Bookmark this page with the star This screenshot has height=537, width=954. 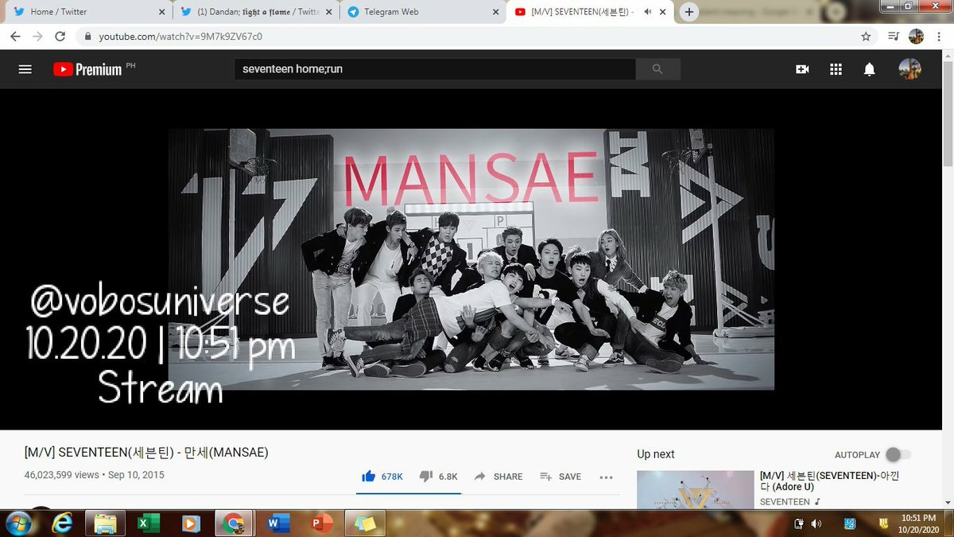point(866,37)
